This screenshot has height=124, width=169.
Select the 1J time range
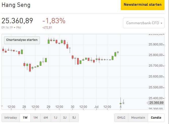55,117
